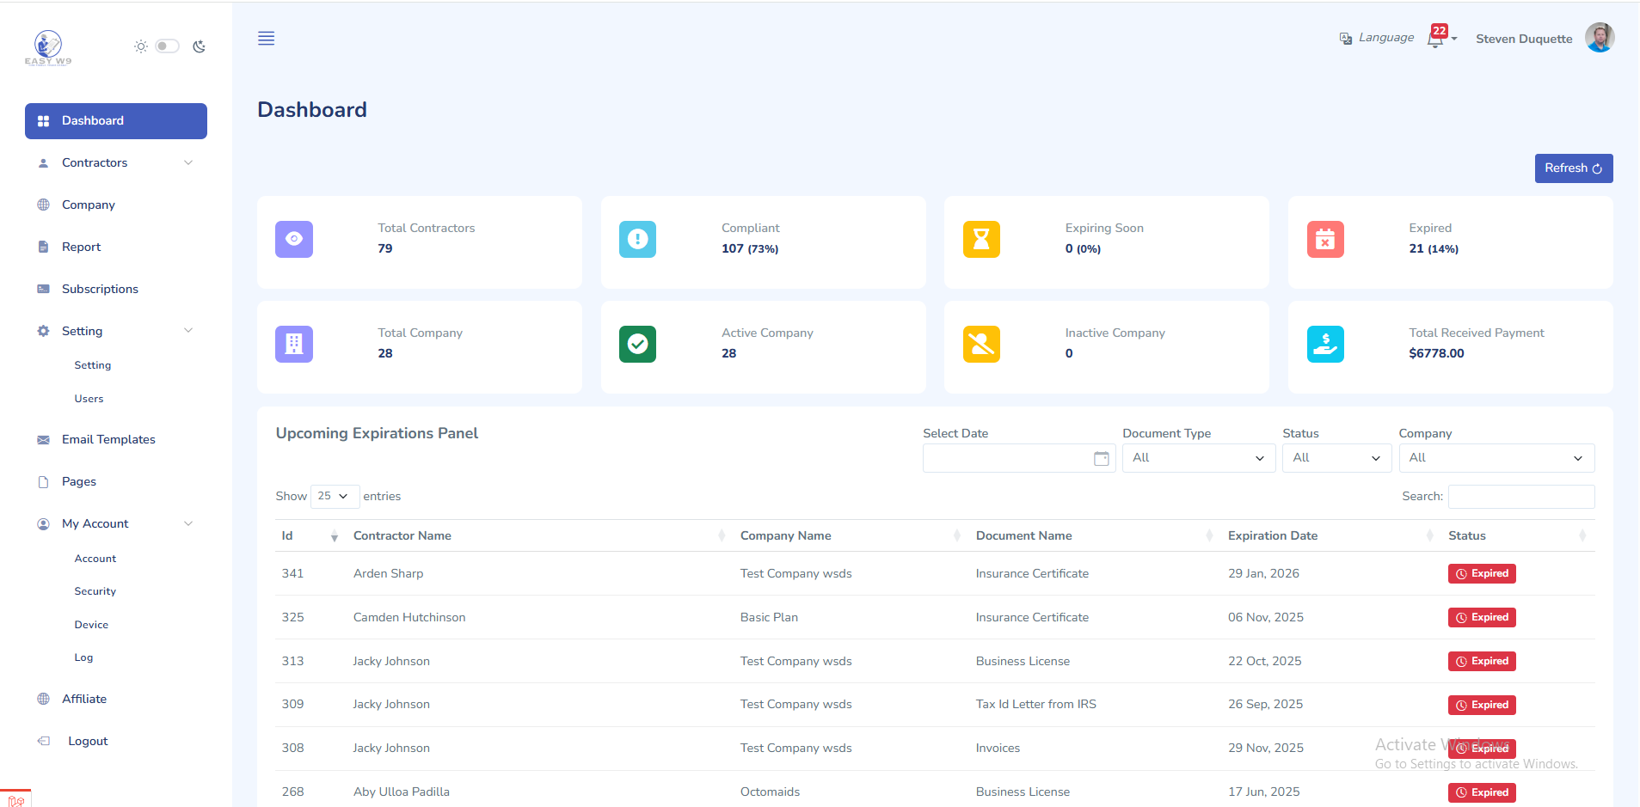Open the notifications bell icon
The width and height of the screenshot is (1640, 807).
pos(1435,39)
